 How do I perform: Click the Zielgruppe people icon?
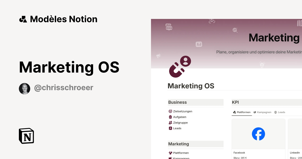click(171, 123)
